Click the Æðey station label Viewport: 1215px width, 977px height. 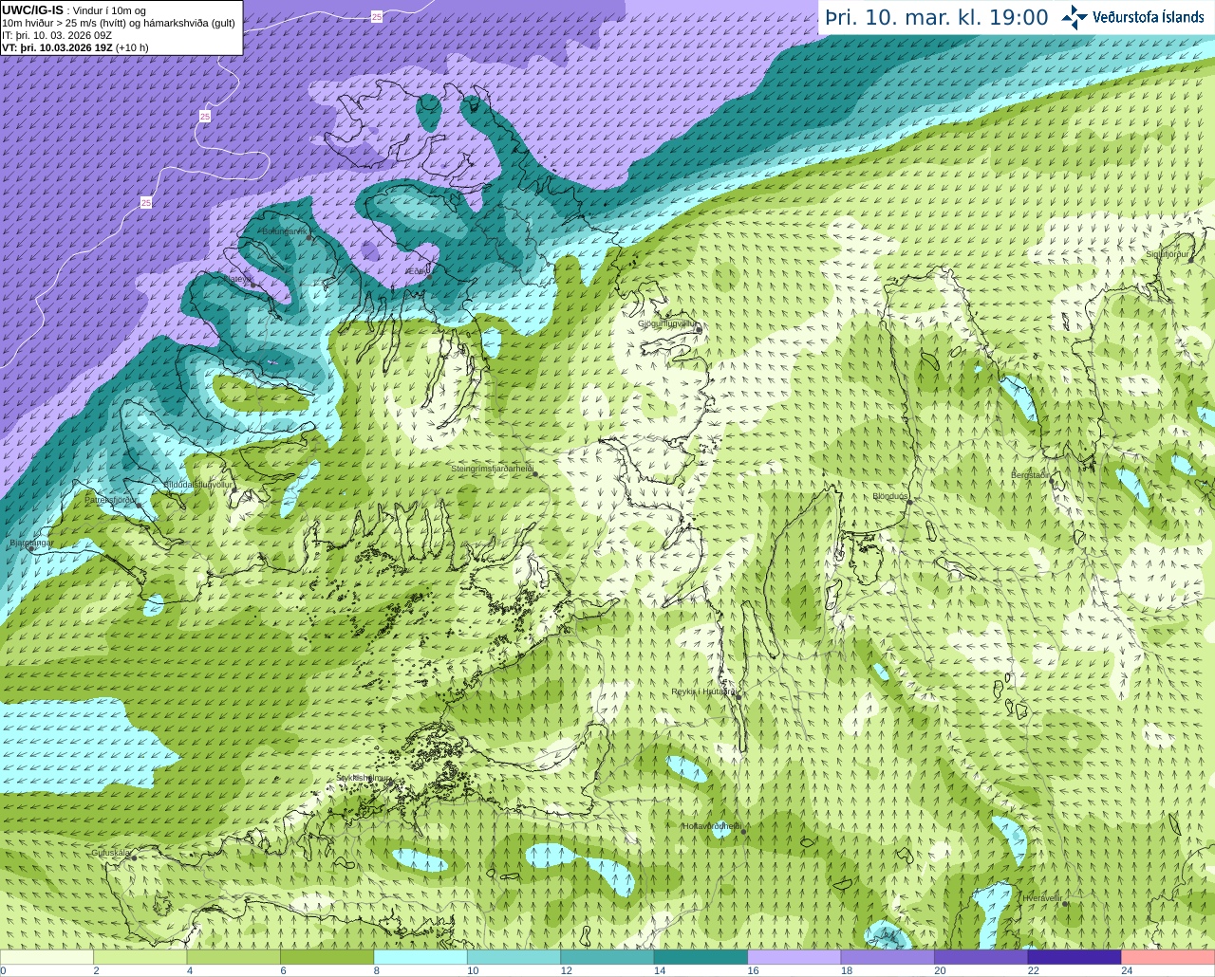click(416, 271)
